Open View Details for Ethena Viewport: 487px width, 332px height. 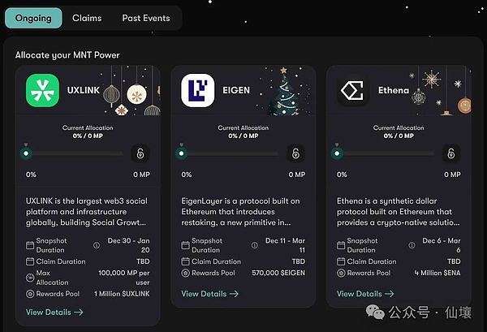(x=364, y=294)
